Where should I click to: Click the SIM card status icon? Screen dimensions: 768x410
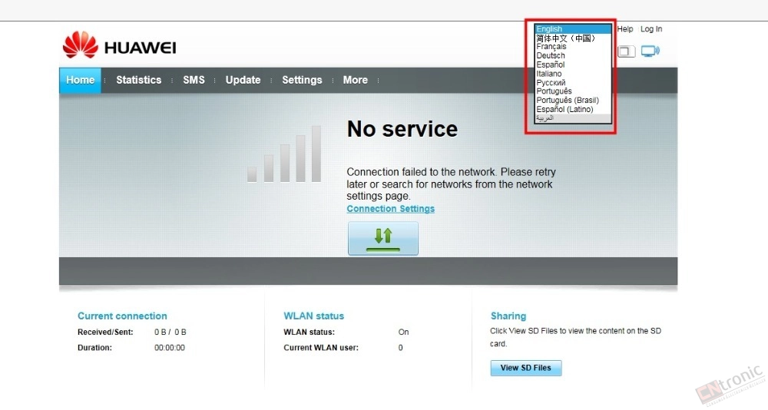click(x=626, y=51)
